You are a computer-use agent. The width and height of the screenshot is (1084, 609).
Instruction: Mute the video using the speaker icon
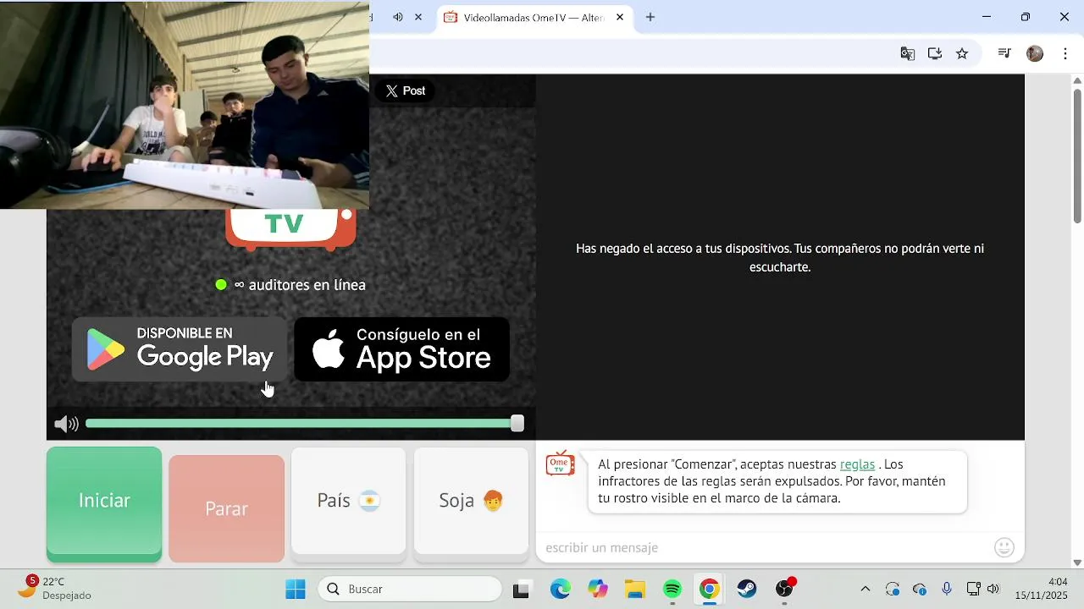[x=66, y=425]
